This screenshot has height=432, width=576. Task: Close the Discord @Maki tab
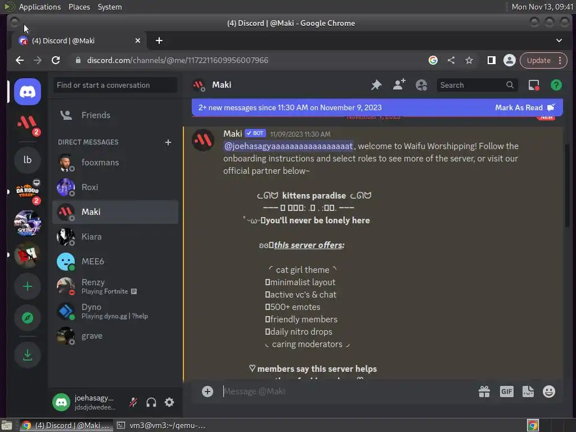(x=138, y=40)
